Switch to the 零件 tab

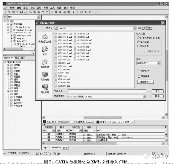pos(23,58)
